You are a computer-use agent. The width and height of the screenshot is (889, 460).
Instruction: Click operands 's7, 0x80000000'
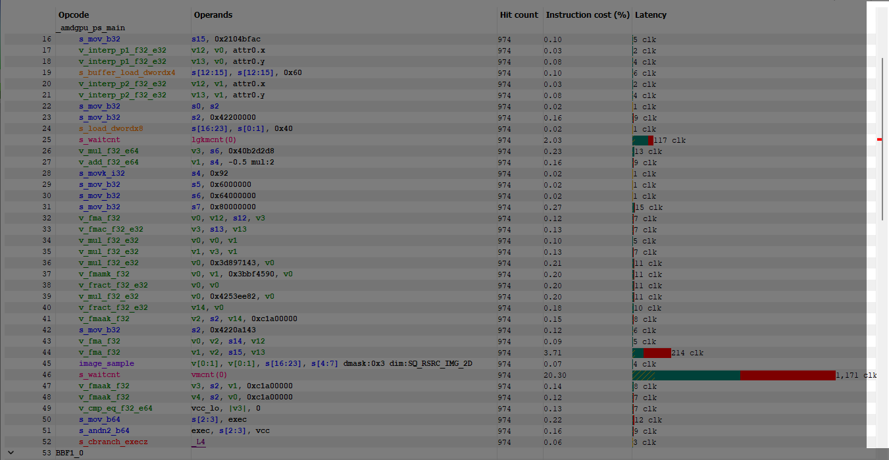[x=224, y=207]
